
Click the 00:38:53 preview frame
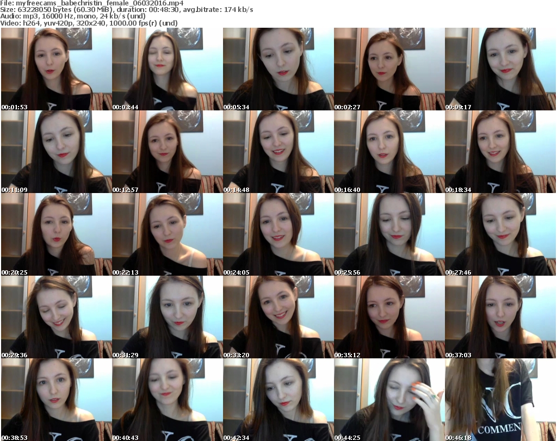tap(57, 400)
